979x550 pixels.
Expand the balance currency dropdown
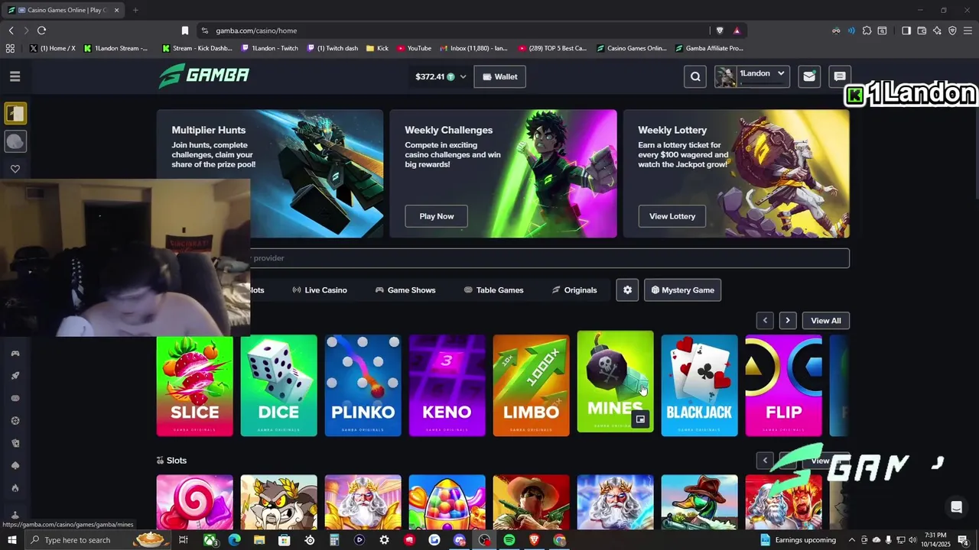[x=463, y=76]
